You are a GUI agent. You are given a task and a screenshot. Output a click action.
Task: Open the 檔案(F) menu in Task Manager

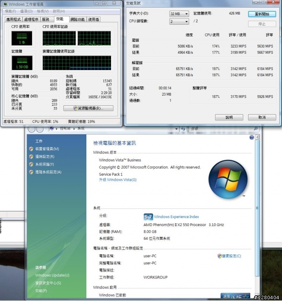(x=11, y=11)
